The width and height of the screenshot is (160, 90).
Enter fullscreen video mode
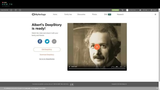[x=121, y=67]
